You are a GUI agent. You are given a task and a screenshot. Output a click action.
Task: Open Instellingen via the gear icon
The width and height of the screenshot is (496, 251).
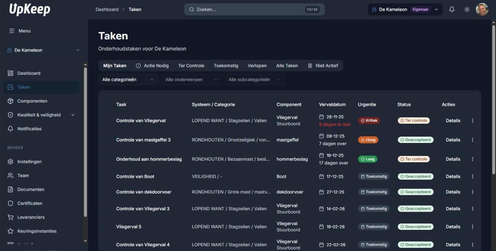coord(11,162)
